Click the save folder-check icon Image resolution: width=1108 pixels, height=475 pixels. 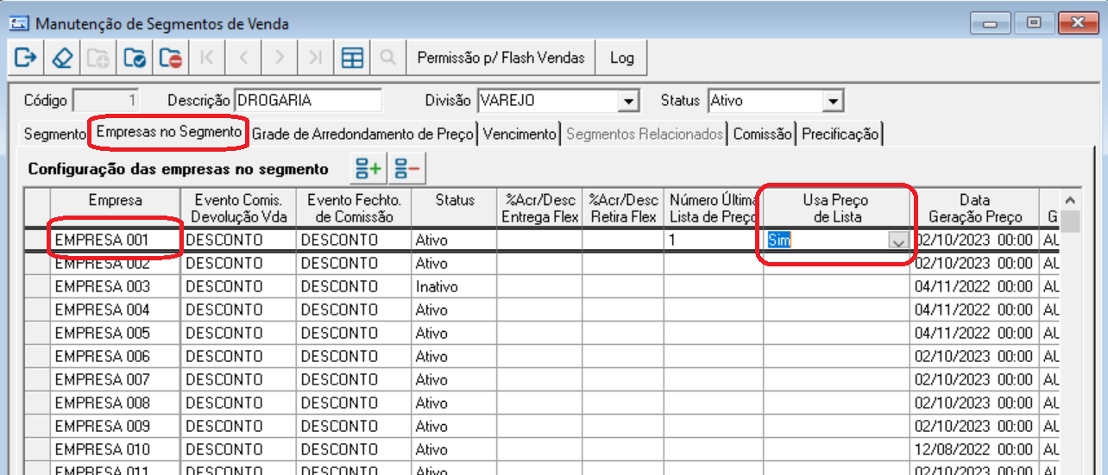point(135,58)
